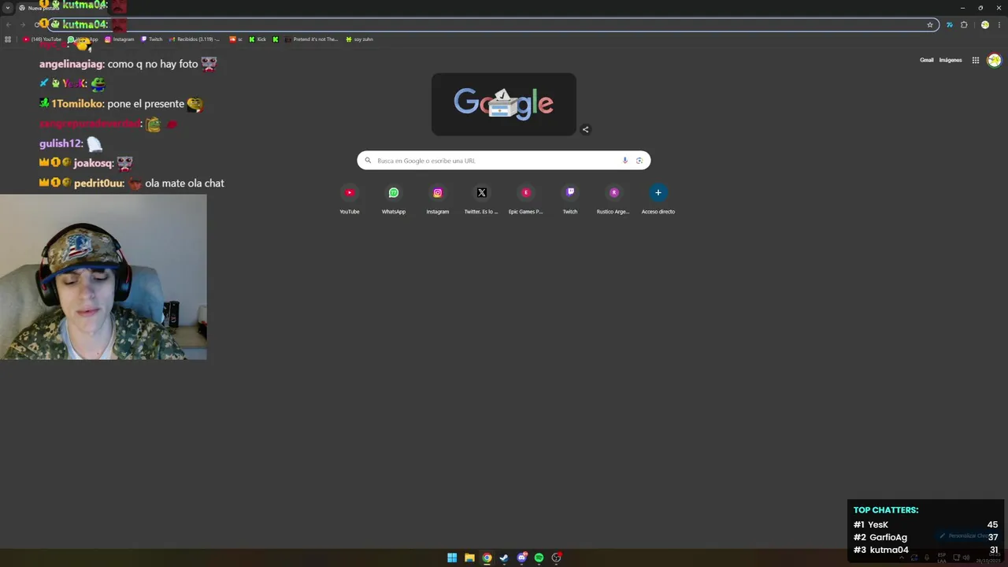Click the username joakosq in chat
Screen dimensions: 1008x567
click(x=93, y=163)
